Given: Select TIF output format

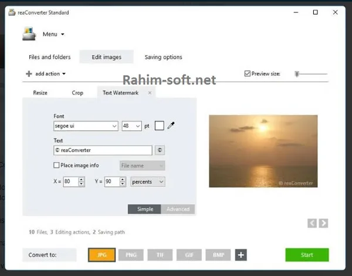Looking at the screenshot, I should pyautogui.click(x=160, y=255).
